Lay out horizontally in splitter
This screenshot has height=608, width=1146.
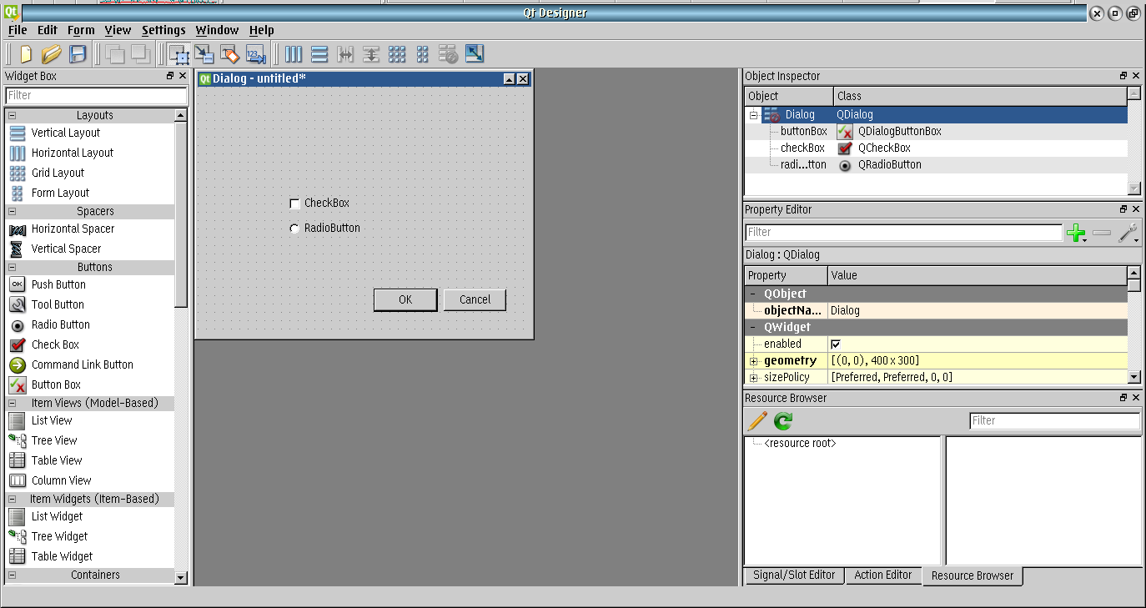(345, 54)
